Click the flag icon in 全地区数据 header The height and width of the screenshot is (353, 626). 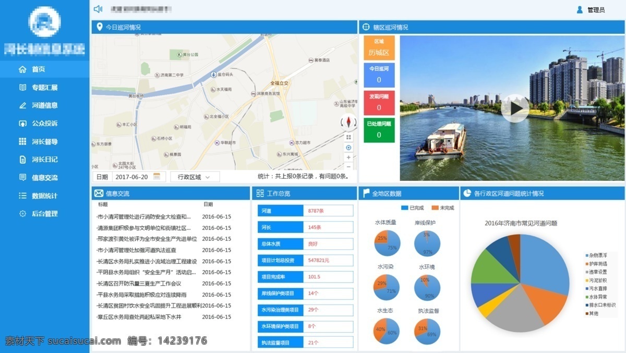(x=367, y=193)
